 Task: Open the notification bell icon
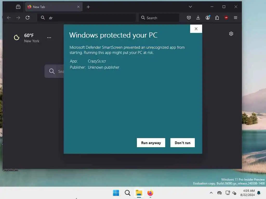pos(259,193)
